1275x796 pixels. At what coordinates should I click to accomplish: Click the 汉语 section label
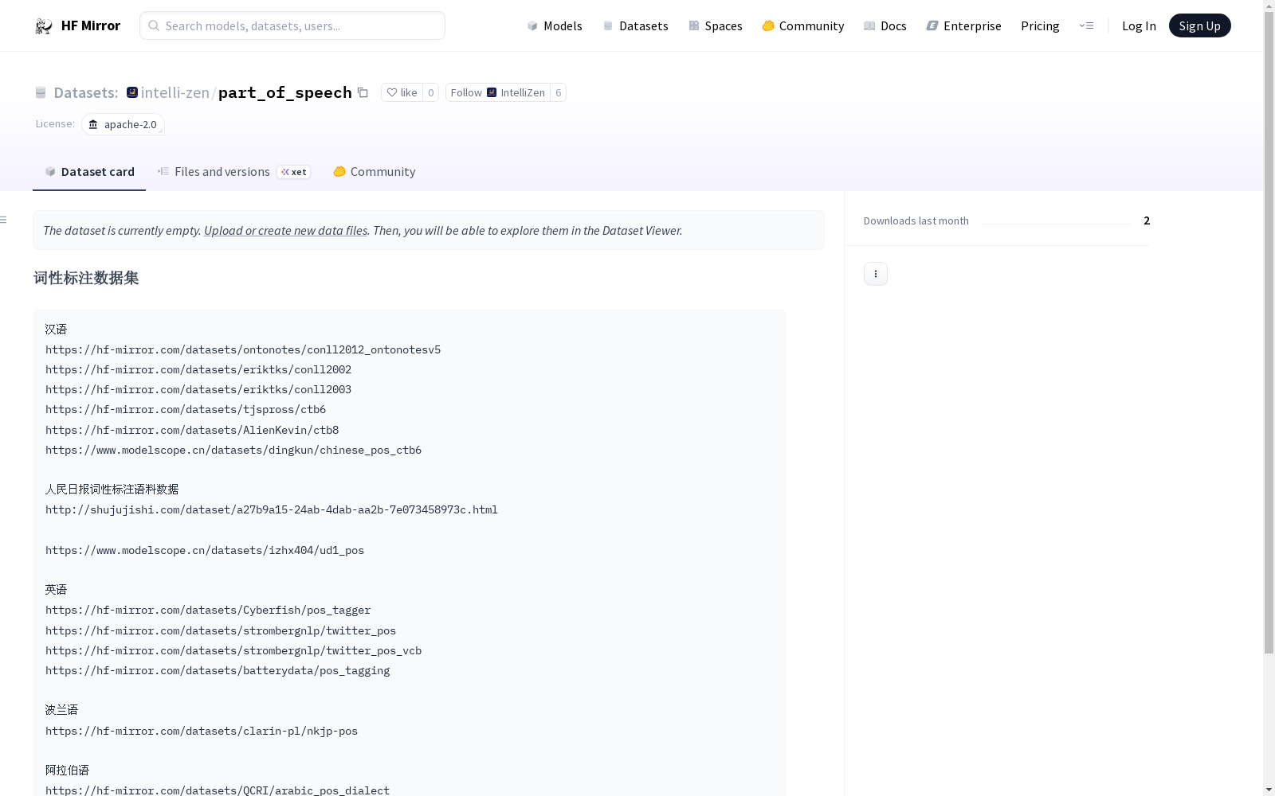(x=56, y=329)
